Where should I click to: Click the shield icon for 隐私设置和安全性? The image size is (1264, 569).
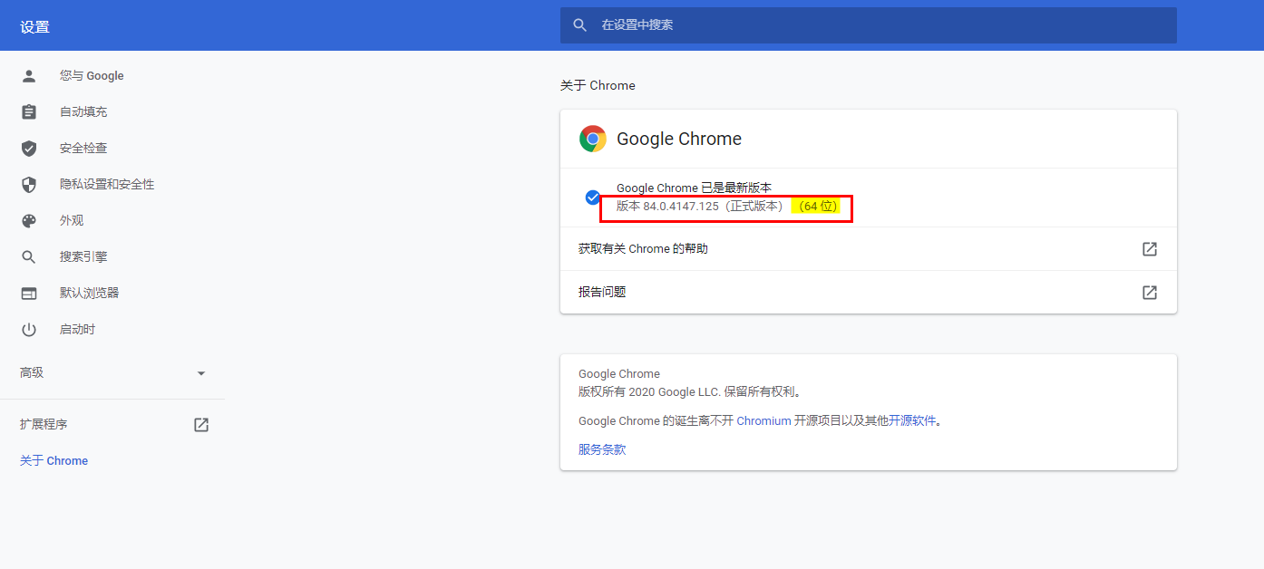click(x=29, y=185)
